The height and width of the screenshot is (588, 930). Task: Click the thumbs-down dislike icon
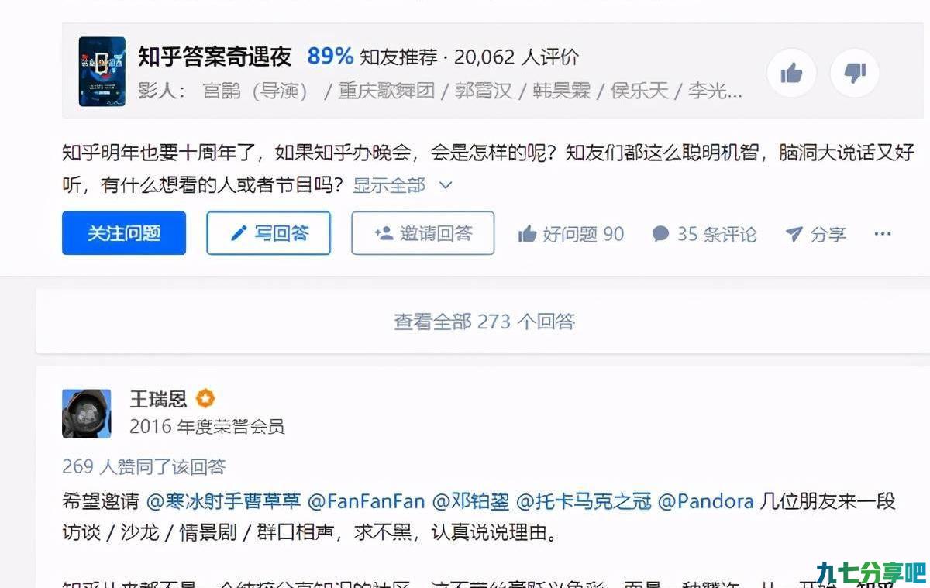[x=854, y=73]
